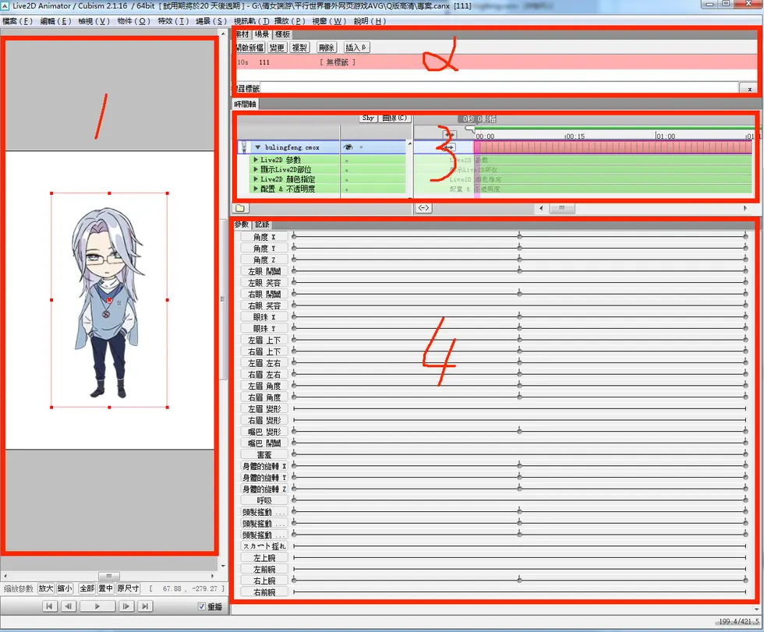Click the timeline fit-width arrows button

[x=423, y=208]
